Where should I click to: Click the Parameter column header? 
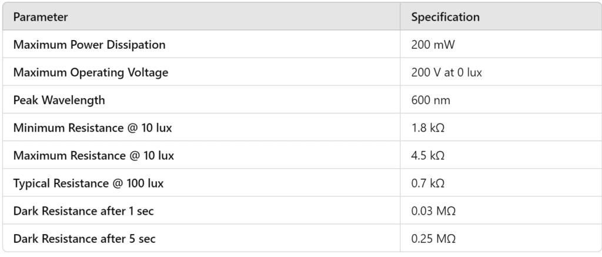click(40, 17)
